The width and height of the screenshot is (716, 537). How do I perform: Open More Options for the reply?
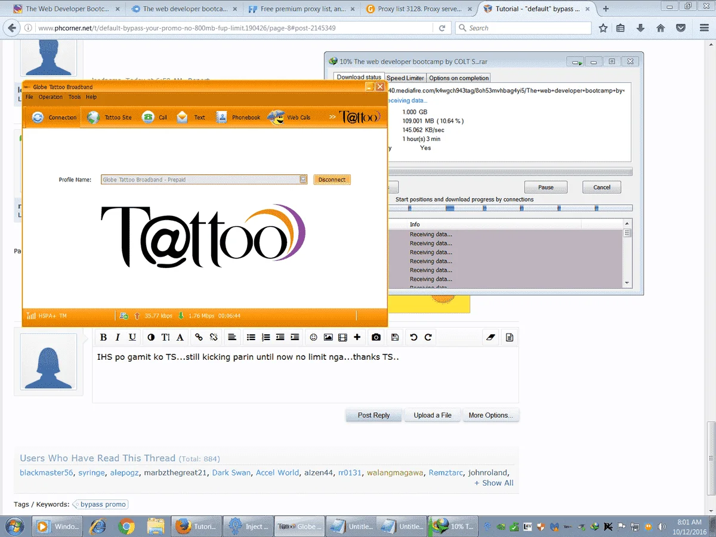(x=490, y=415)
